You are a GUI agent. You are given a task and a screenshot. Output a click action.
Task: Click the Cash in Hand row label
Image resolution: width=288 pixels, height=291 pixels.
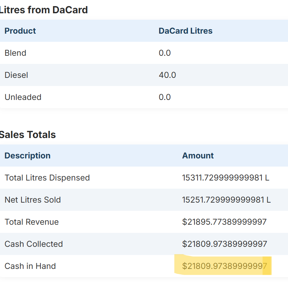tap(30, 266)
